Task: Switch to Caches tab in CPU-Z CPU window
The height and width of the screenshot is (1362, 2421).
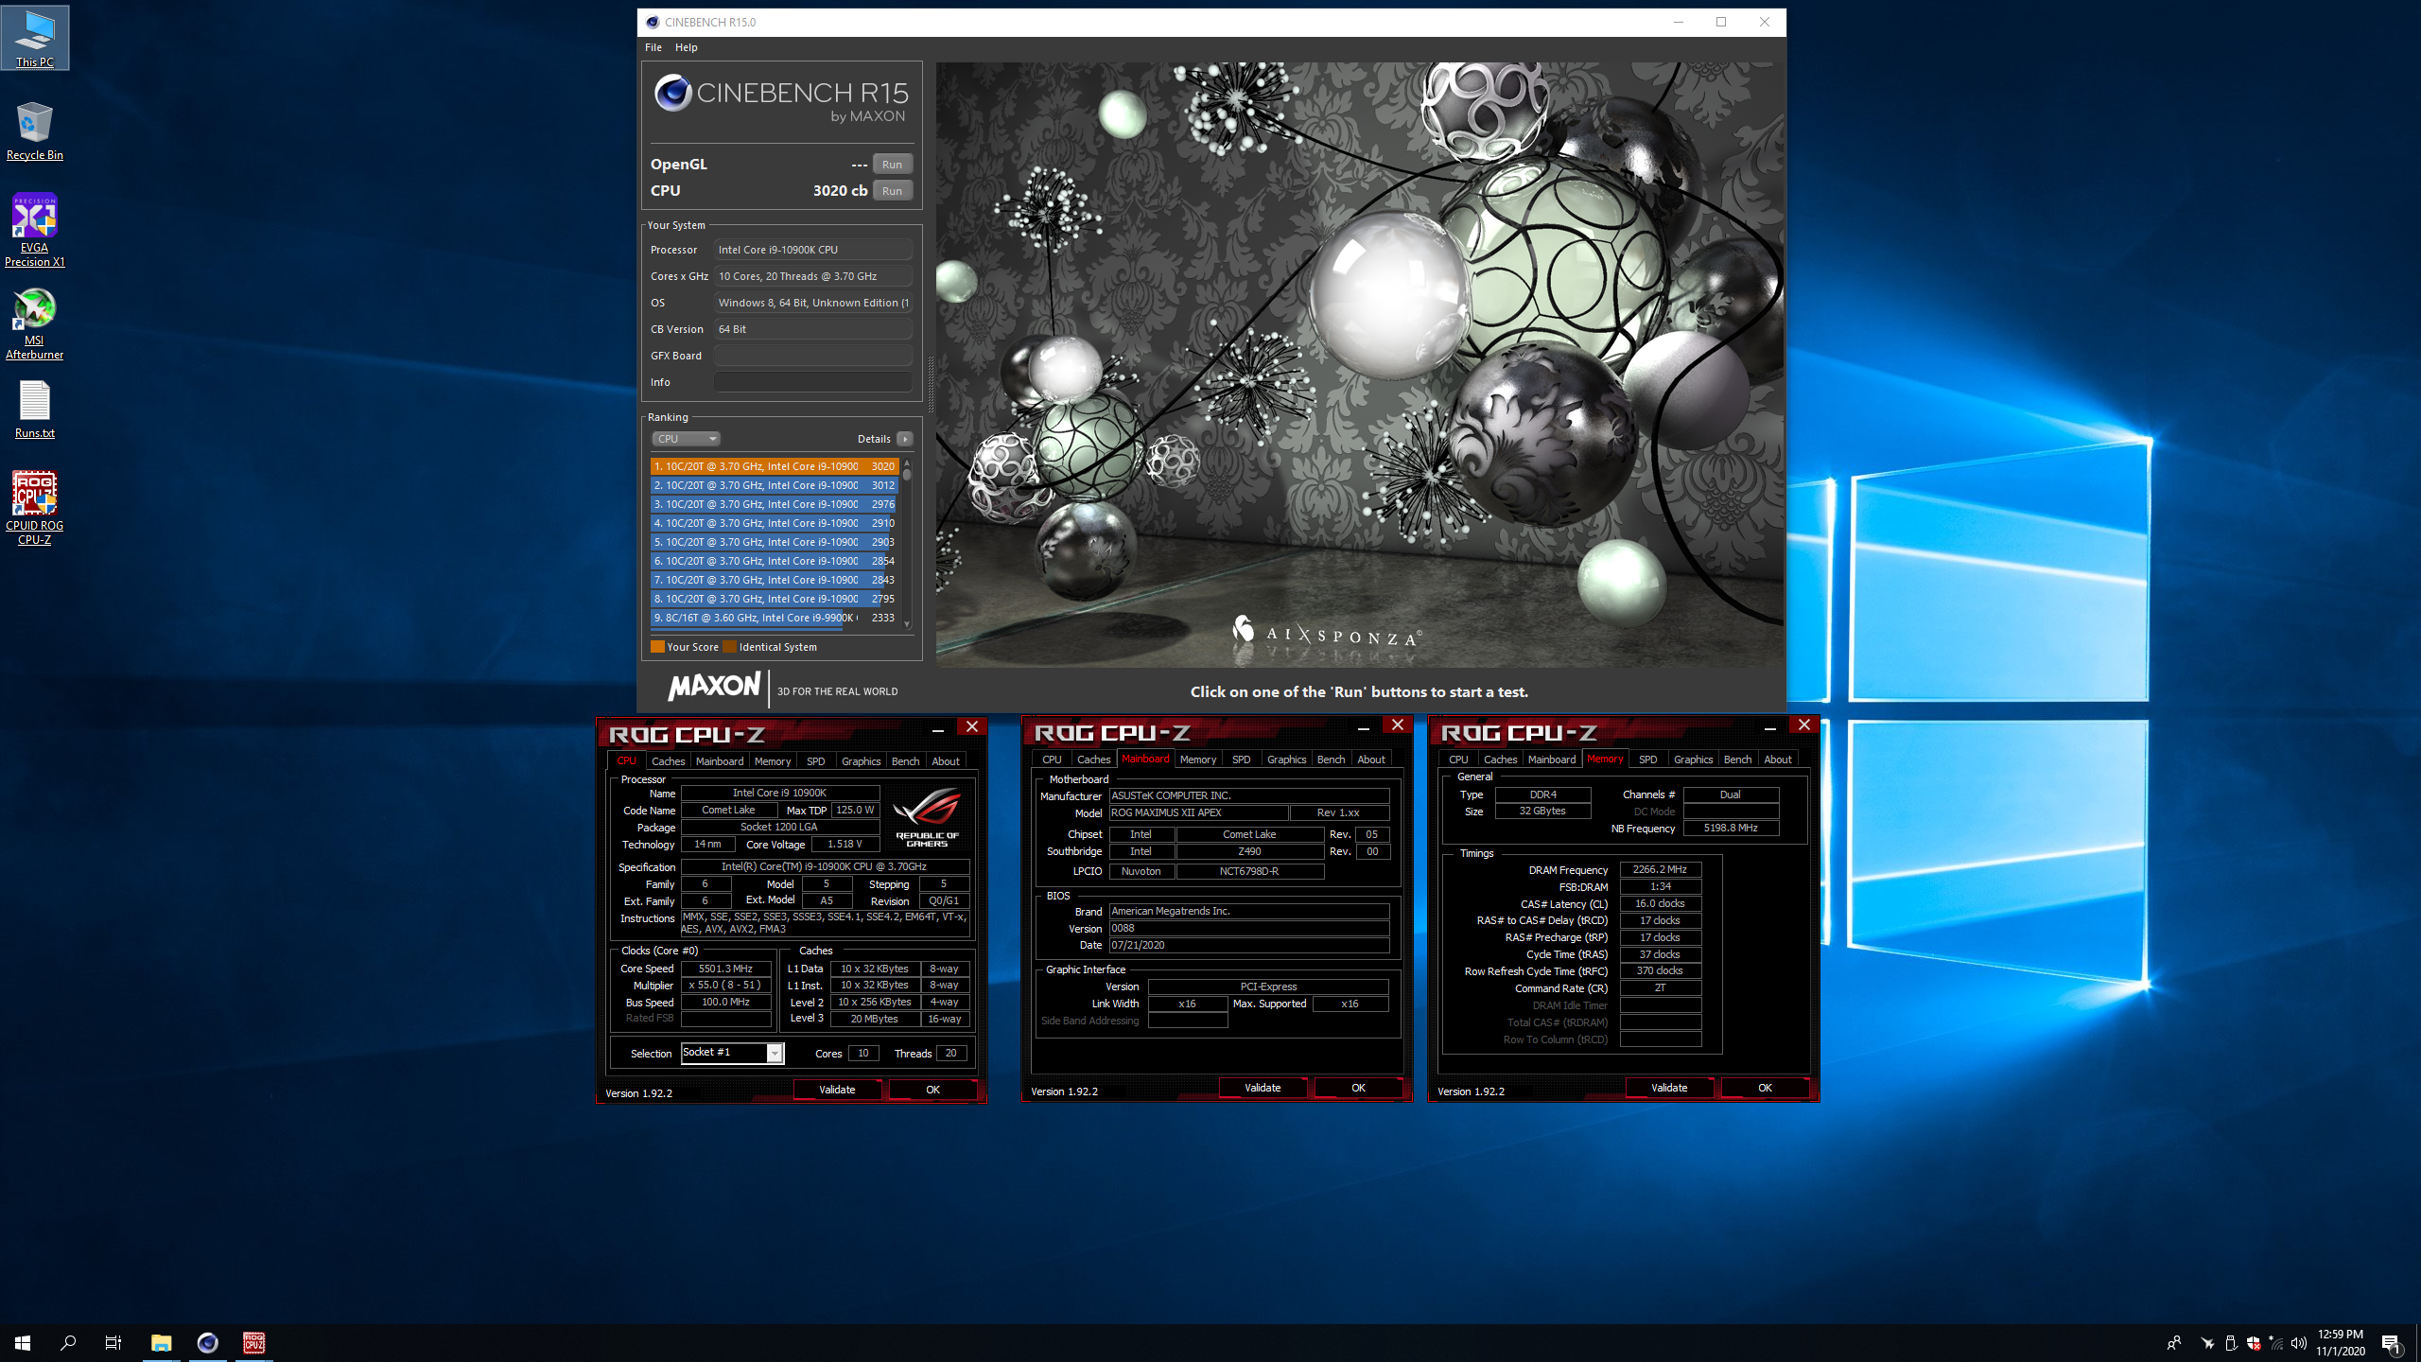Action: [x=668, y=761]
